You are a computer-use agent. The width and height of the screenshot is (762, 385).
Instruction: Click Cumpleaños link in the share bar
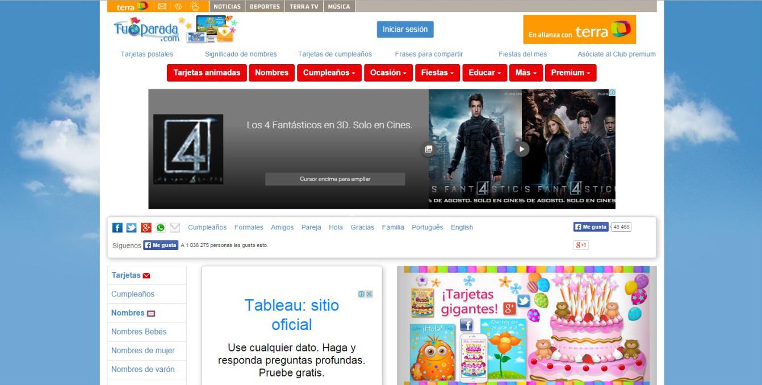[207, 228]
